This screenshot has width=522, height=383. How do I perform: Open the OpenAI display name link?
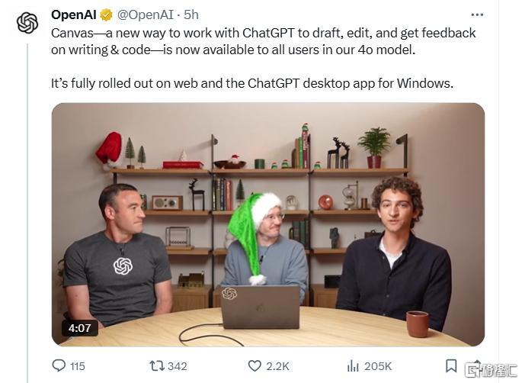coord(74,14)
